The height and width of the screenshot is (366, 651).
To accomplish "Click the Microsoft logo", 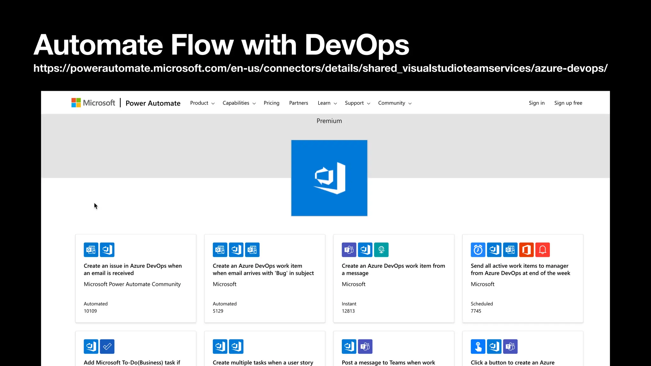I will click(93, 103).
